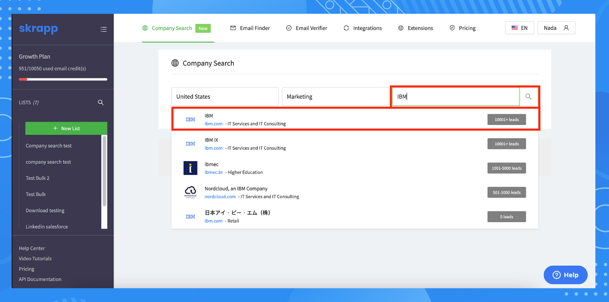Click the Nordcloud cloud logo
This screenshot has width=609, height=302.
[190, 192]
